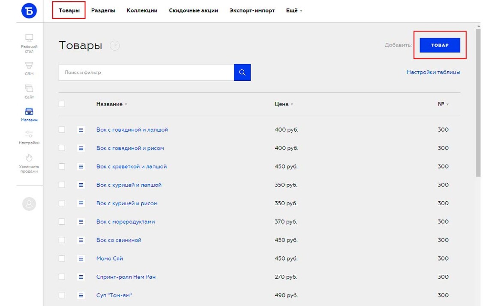Open row menu for Вок с говядиной и рисом
The width and height of the screenshot is (497, 306).
pos(81,148)
